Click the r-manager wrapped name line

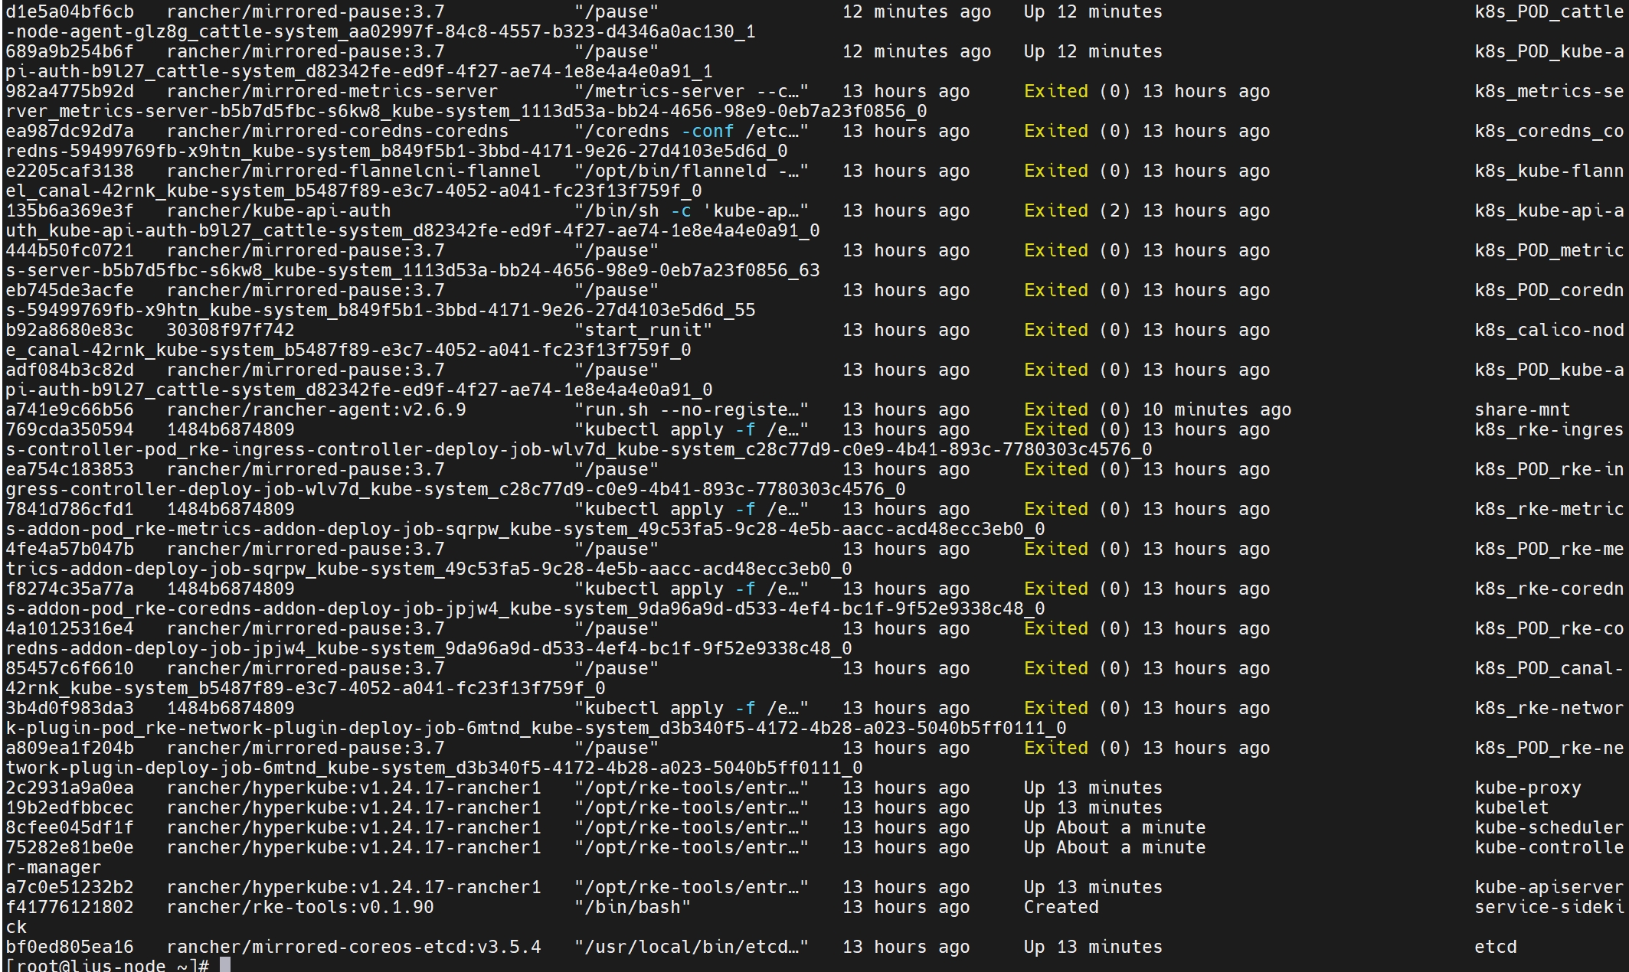coord(54,868)
